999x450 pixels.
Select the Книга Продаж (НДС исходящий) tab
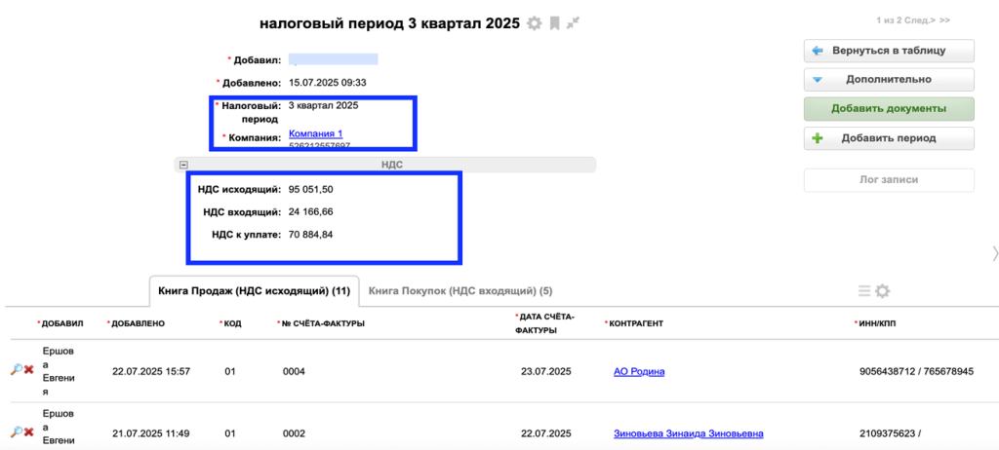click(254, 290)
